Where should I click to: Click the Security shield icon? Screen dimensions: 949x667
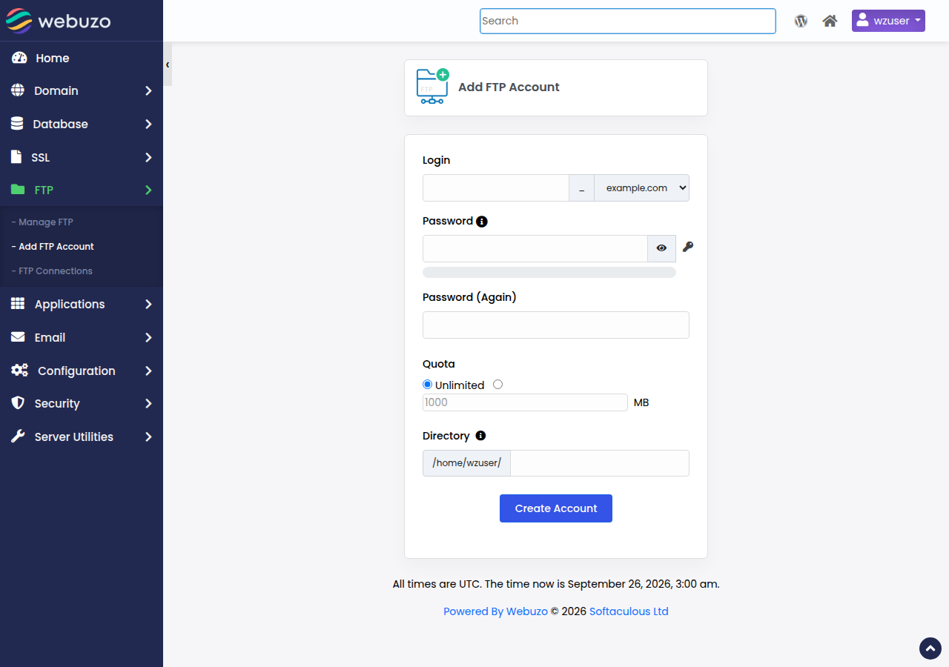tap(18, 403)
